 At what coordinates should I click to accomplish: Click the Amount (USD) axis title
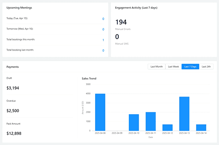(82, 107)
